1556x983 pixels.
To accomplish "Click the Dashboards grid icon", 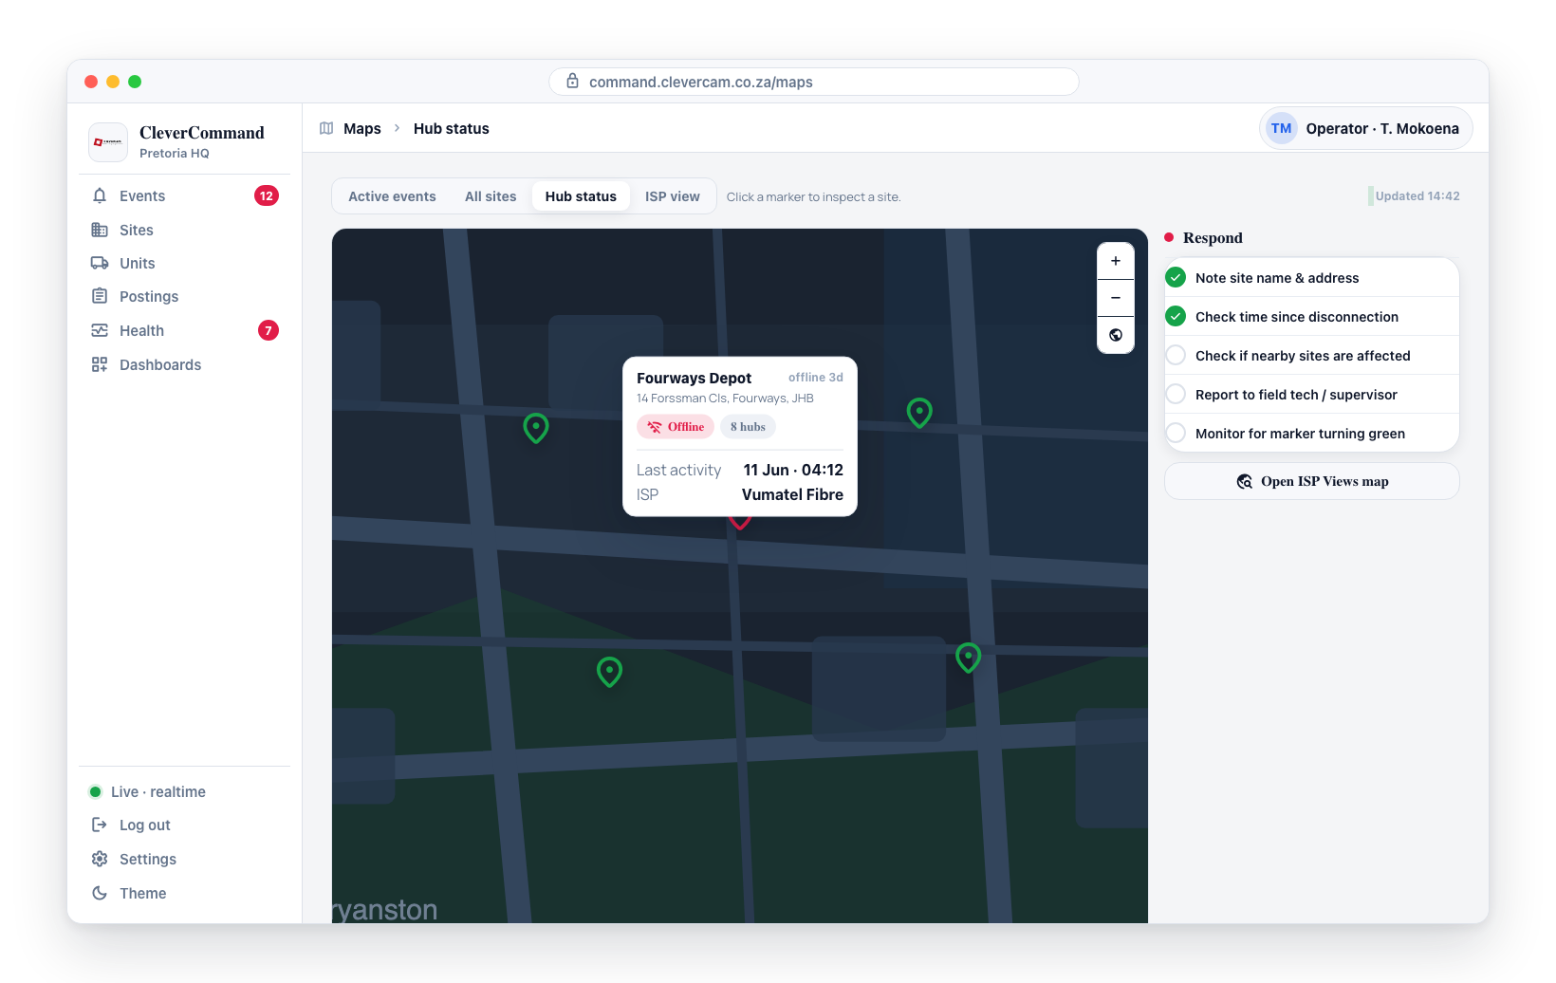I will (x=100, y=364).
